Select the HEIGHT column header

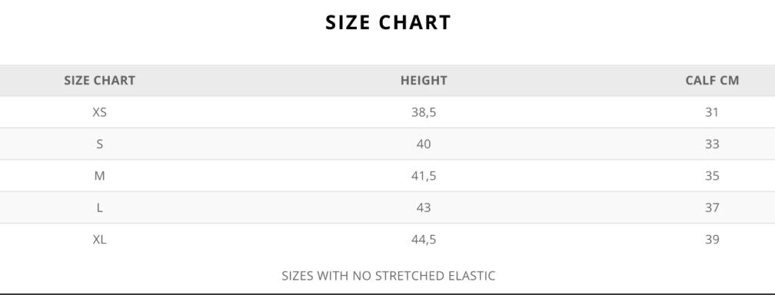coord(424,81)
